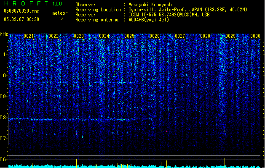Click the date stamp 05.09.07 00:20
Image resolution: width=265 pixels, height=168 pixels.
21,19
